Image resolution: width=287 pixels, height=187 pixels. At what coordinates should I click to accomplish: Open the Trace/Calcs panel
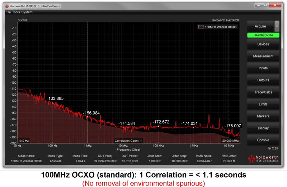pos(263,92)
